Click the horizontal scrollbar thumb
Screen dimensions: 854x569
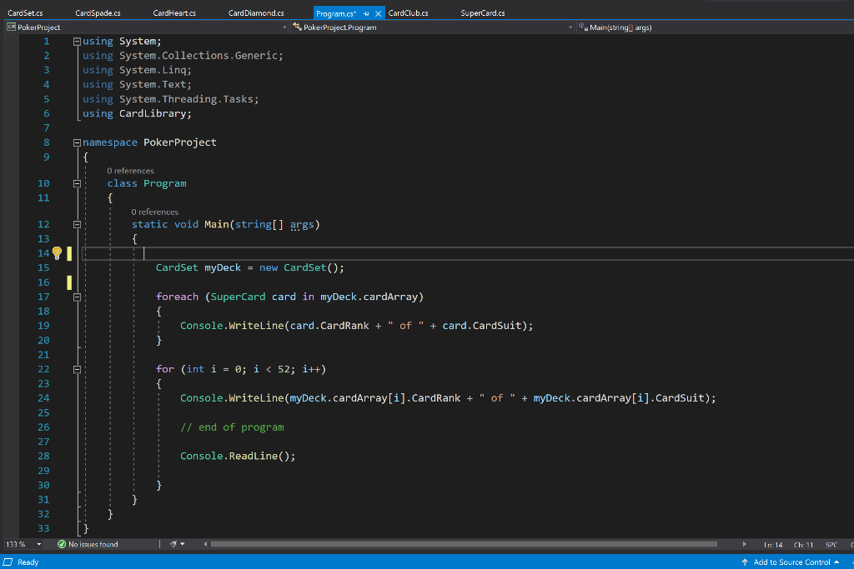coord(464,544)
